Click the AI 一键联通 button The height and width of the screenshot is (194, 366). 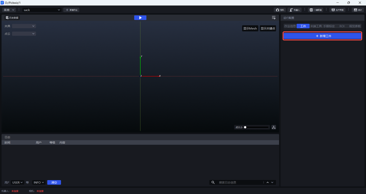point(316,10)
